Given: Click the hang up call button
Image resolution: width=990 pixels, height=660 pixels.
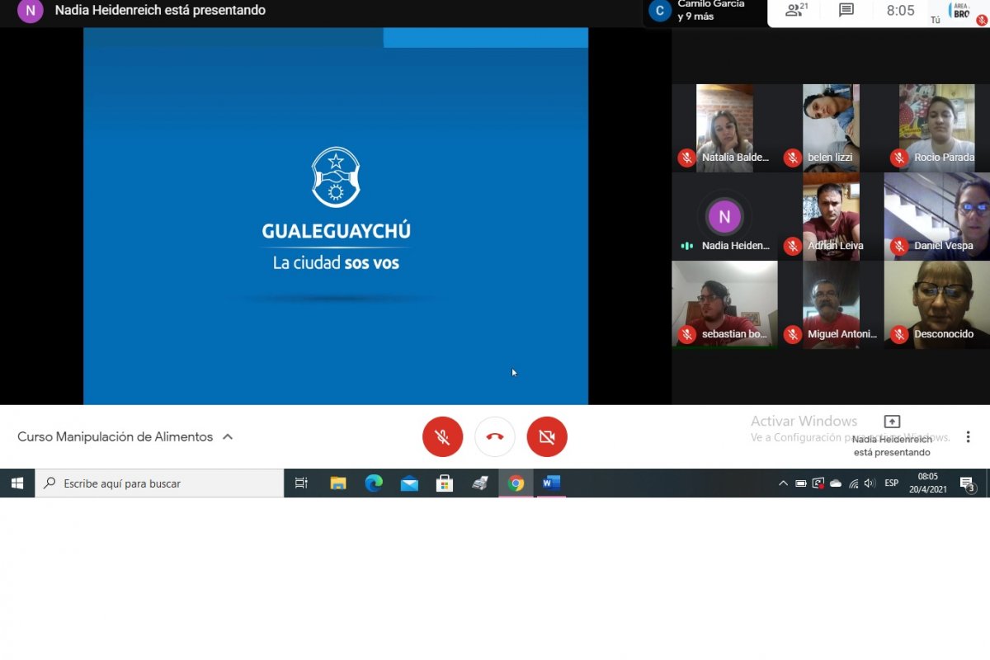Looking at the screenshot, I should tap(495, 437).
